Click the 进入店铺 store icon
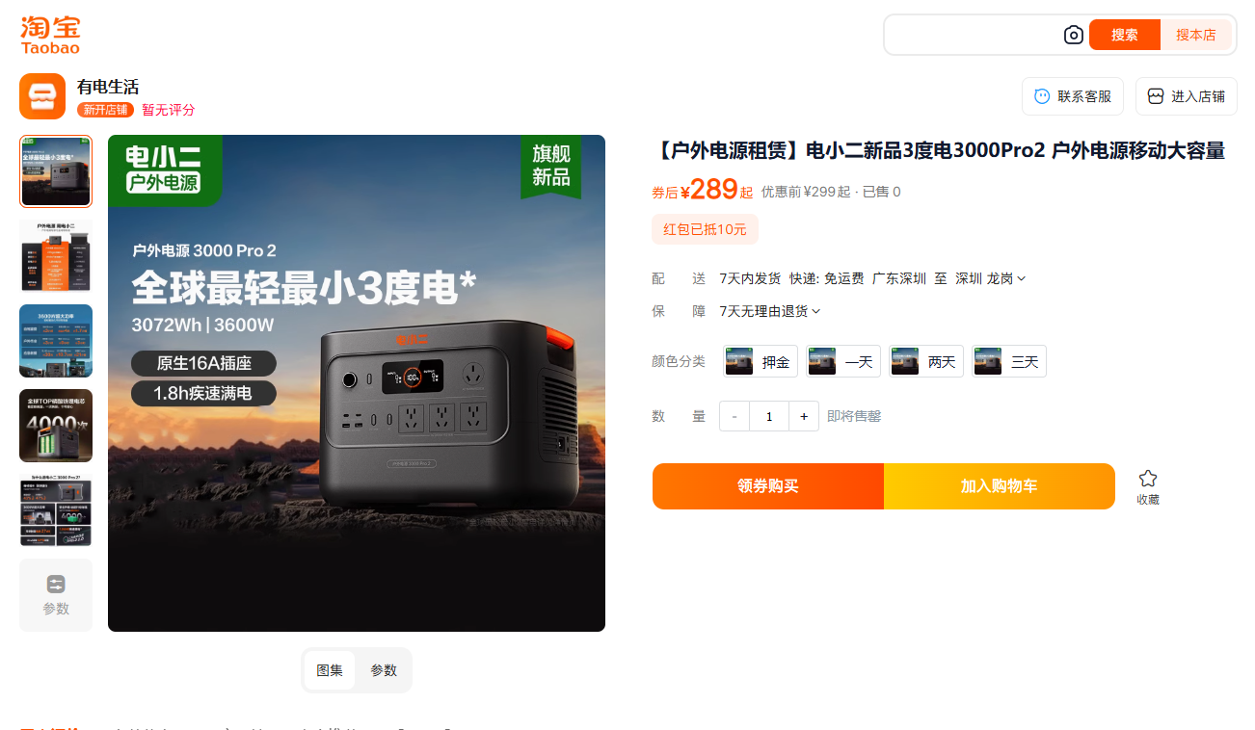The image size is (1255, 730). click(1156, 96)
